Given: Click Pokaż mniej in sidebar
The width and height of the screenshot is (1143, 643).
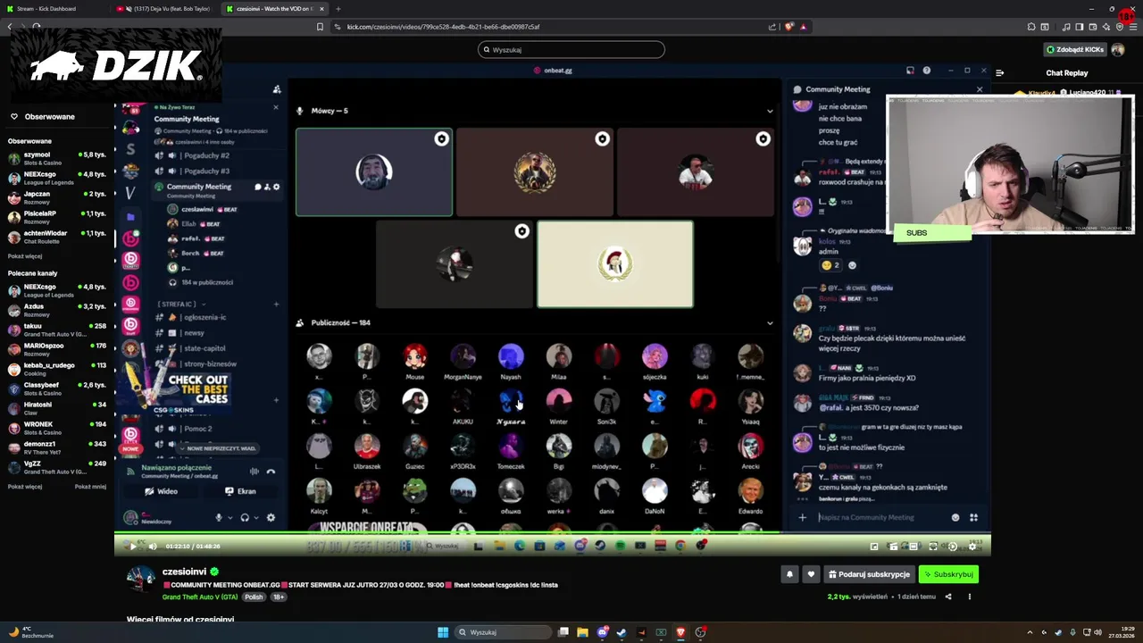Looking at the screenshot, I should (90, 487).
